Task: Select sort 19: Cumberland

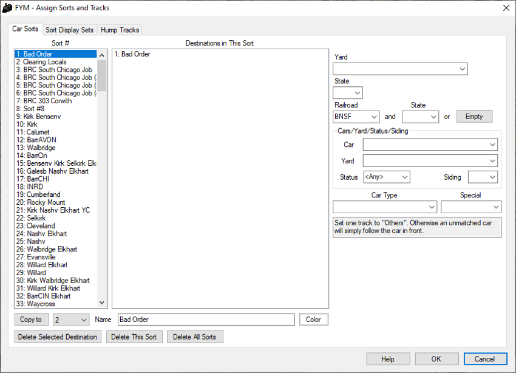Action: pyautogui.click(x=56, y=194)
